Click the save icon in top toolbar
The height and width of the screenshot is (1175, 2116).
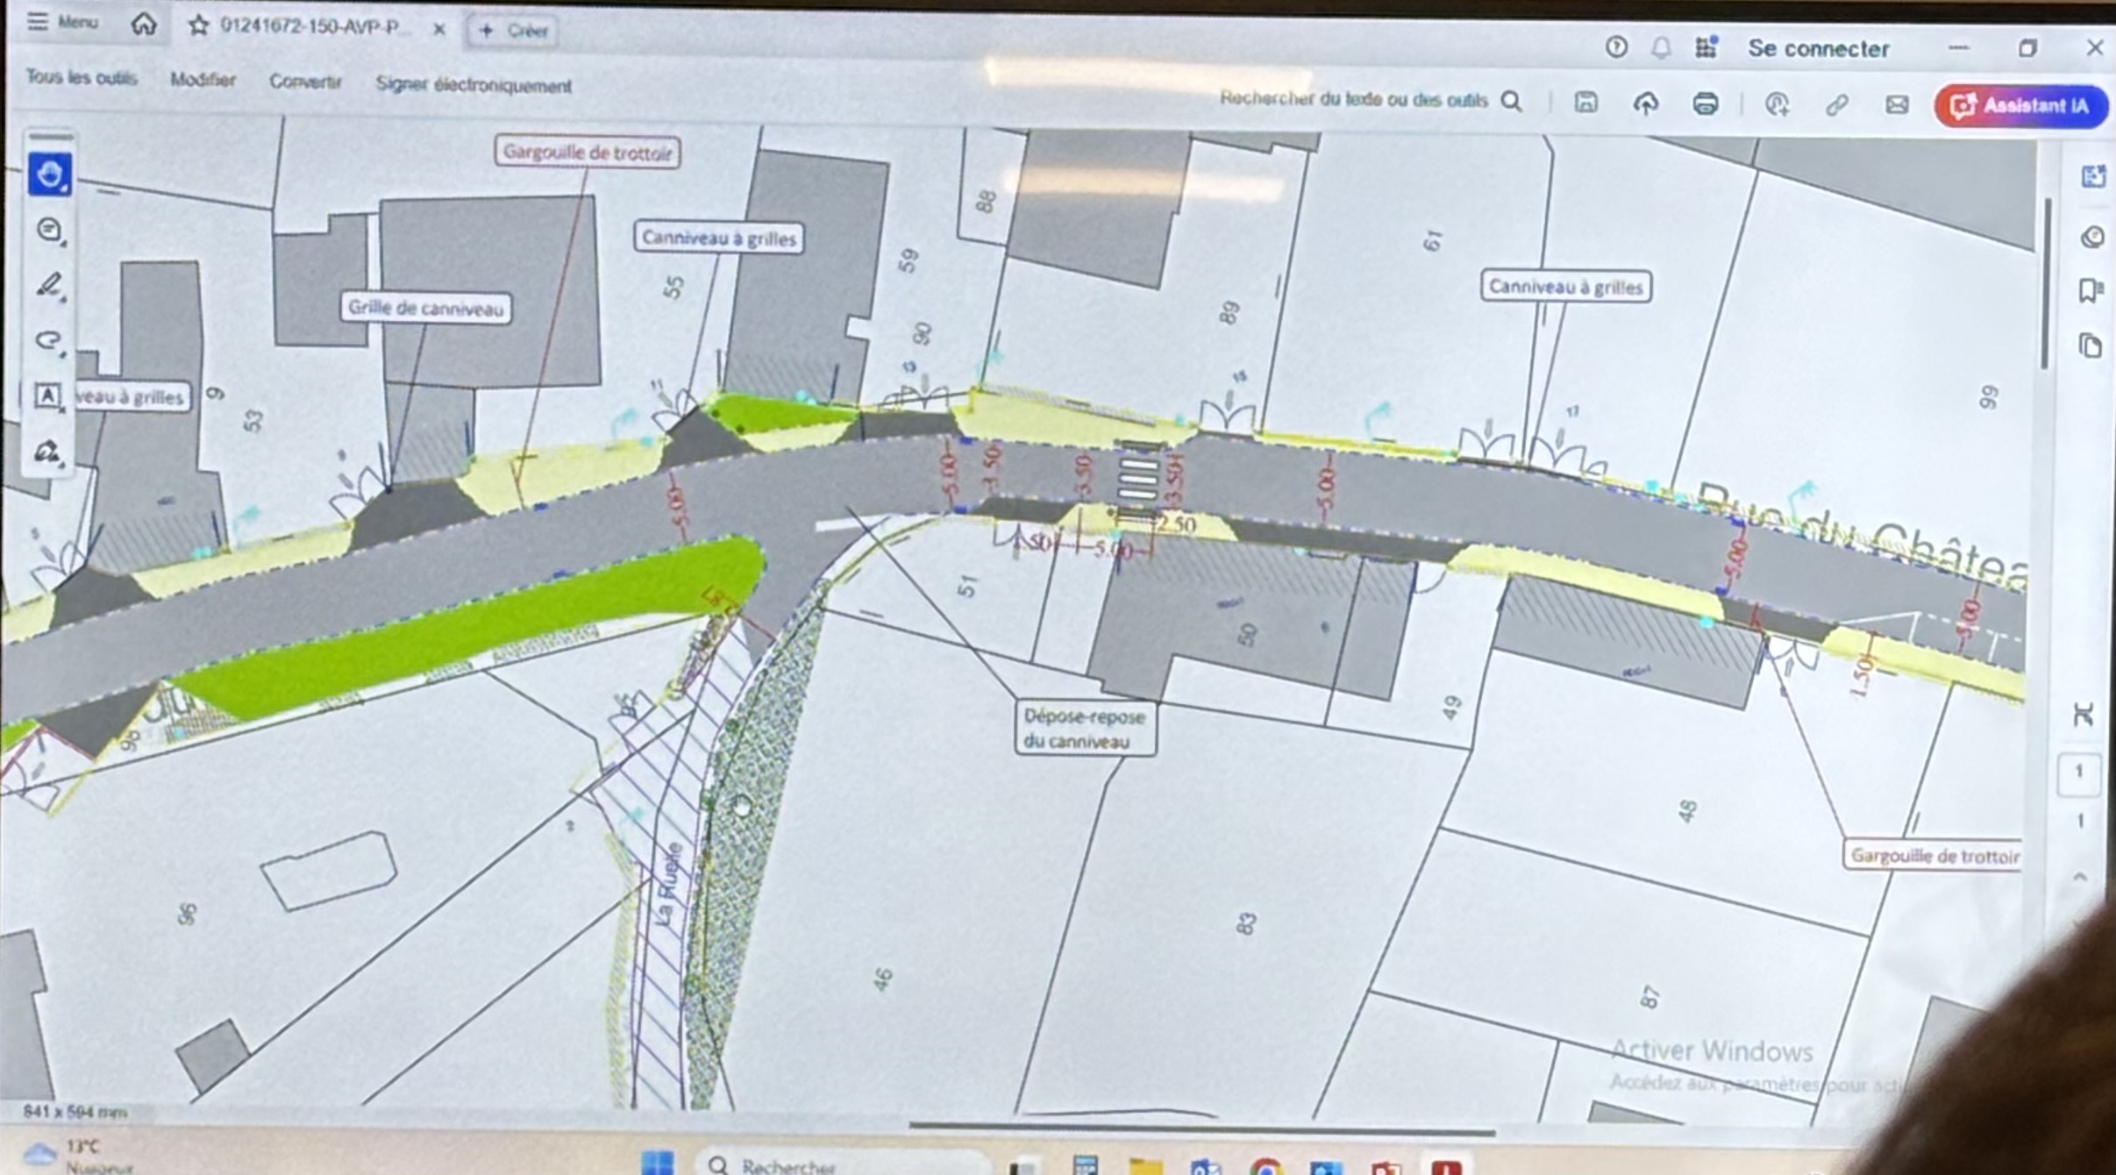coord(1585,103)
